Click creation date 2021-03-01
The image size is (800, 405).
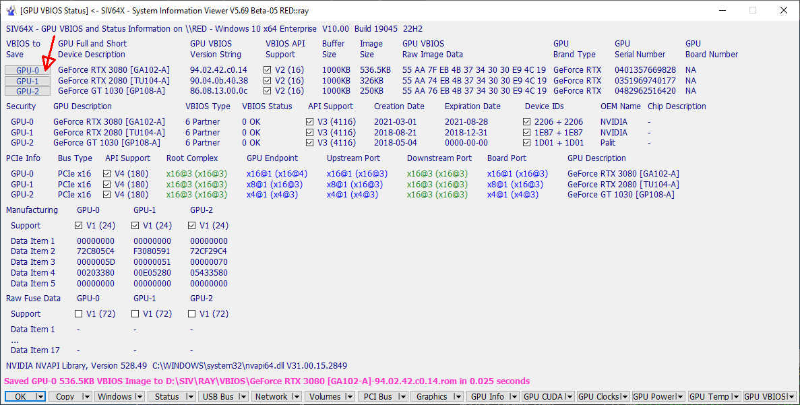396,122
